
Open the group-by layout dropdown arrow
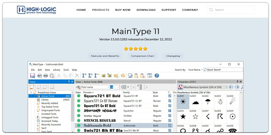pos(128,87)
